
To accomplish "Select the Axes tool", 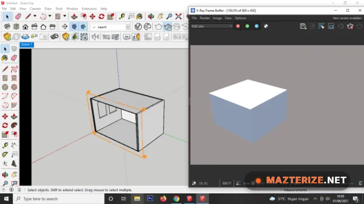I will click(x=5, y=164).
